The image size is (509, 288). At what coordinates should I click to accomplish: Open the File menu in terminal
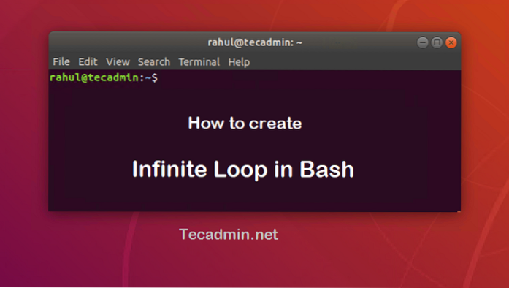(x=61, y=61)
